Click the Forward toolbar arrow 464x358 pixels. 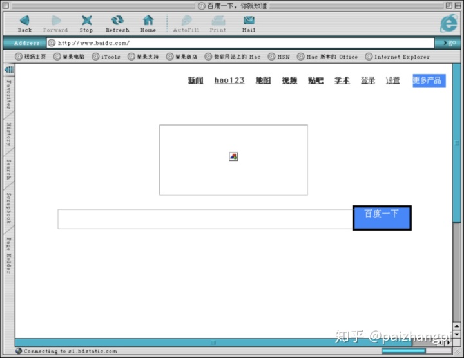click(55, 24)
